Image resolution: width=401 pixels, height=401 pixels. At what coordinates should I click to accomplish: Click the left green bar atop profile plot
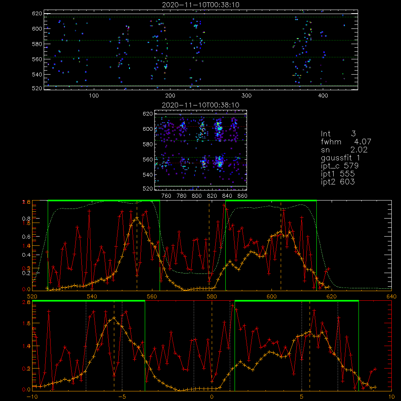point(104,200)
